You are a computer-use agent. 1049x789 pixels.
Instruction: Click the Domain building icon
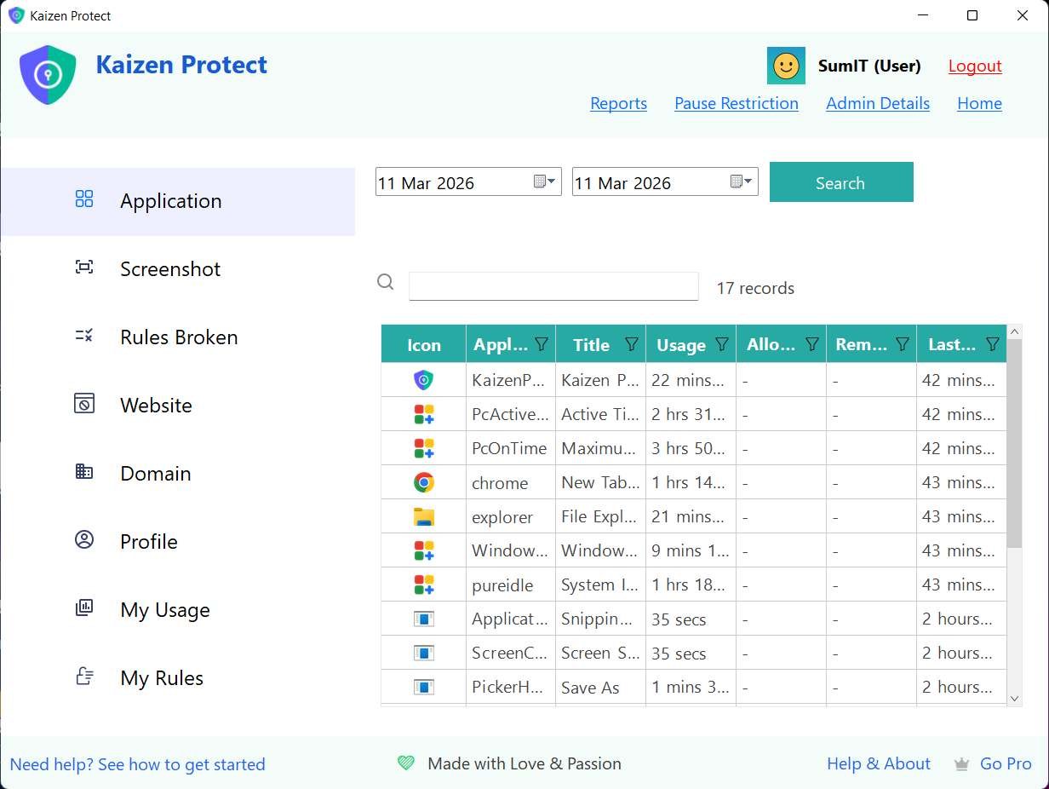[x=83, y=472]
